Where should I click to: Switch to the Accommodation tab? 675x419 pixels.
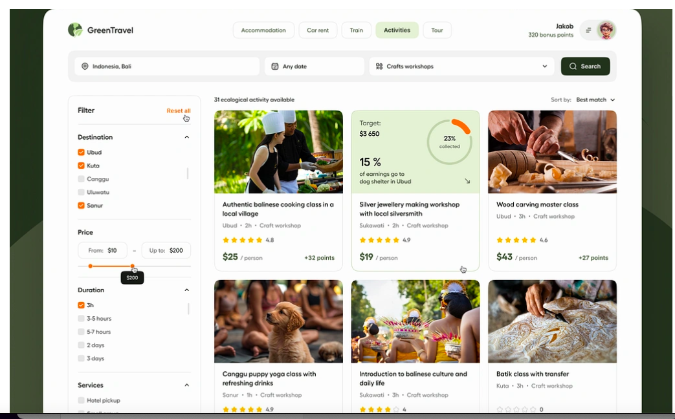263,30
